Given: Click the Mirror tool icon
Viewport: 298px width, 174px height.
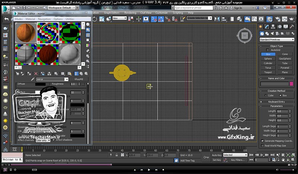Looking at the screenshot, I should [217, 19].
